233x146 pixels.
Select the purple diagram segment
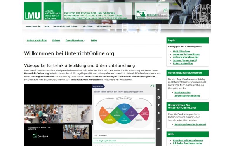[x=131, y=114]
